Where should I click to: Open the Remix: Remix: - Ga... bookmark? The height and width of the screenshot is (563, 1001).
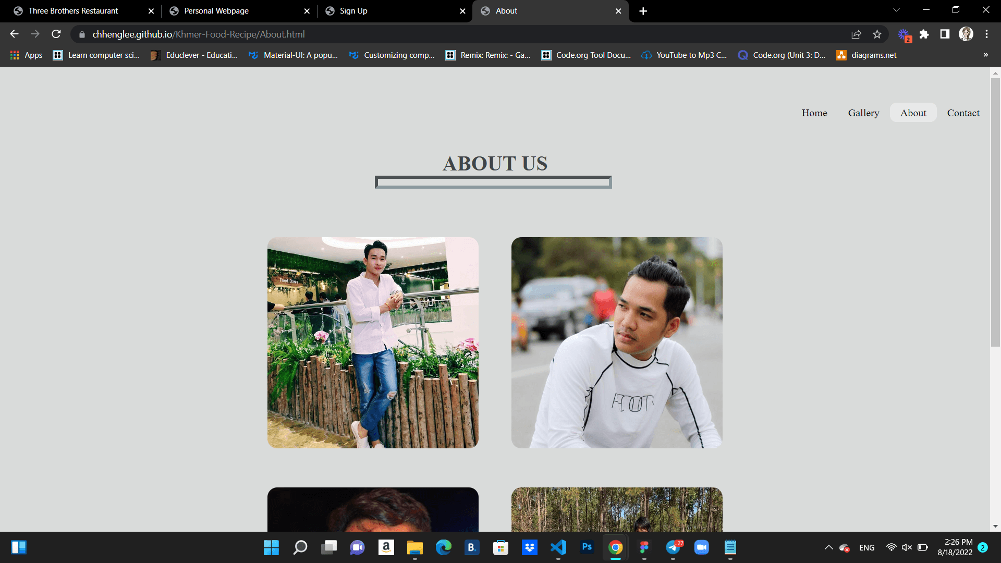coord(488,55)
